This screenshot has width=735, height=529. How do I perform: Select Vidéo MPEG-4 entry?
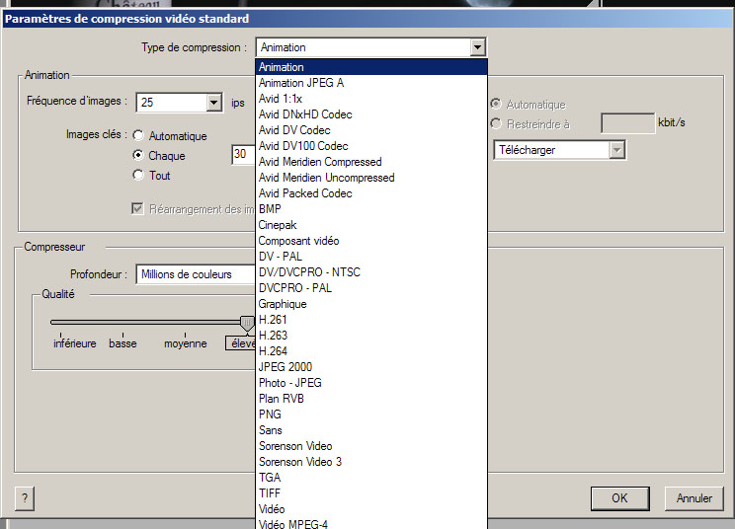pos(371,524)
